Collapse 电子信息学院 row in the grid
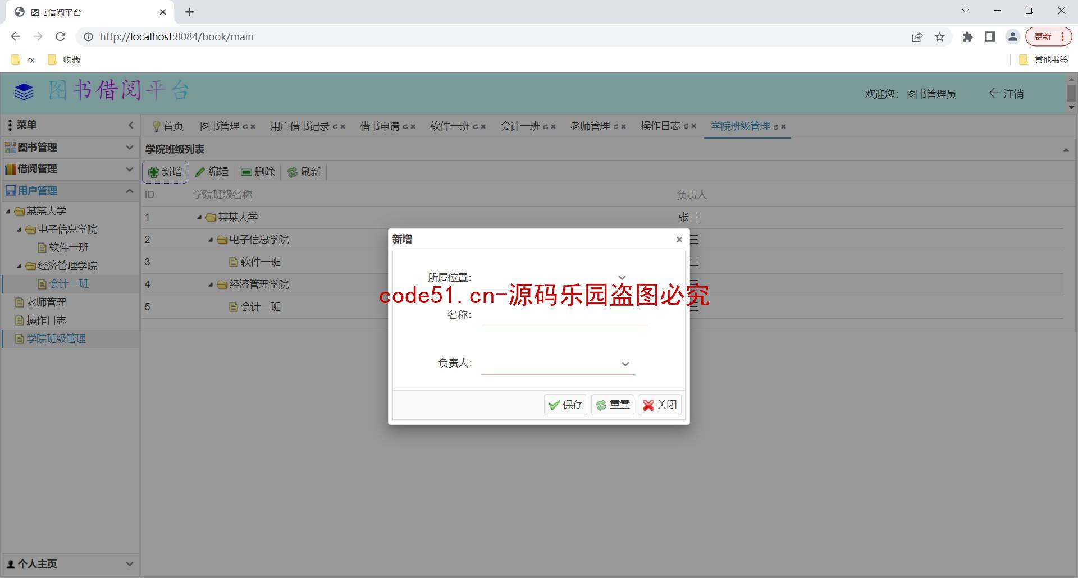This screenshot has height=578, width=1078. tap(211, 240)
